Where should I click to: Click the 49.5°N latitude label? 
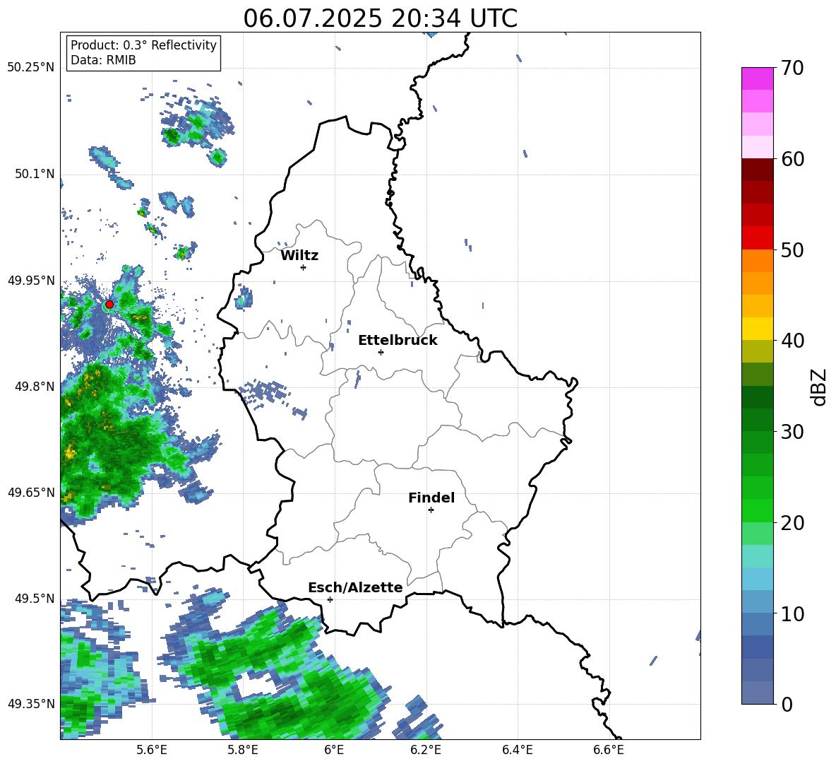(35, 599)
